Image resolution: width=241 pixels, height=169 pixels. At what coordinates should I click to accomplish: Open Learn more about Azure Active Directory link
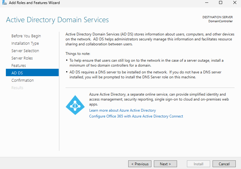coord(122,110)
